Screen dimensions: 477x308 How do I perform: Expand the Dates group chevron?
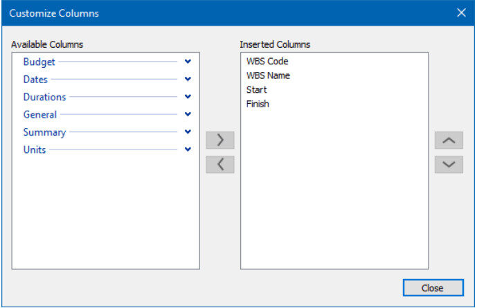(x=188, y=79)
